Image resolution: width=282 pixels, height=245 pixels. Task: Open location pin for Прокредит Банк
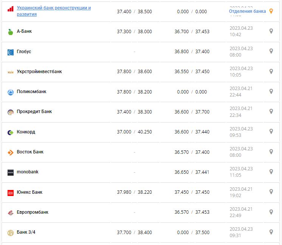[271, 112]
